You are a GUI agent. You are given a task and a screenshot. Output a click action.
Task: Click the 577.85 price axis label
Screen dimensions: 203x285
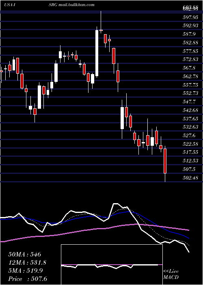pos(190,51)
